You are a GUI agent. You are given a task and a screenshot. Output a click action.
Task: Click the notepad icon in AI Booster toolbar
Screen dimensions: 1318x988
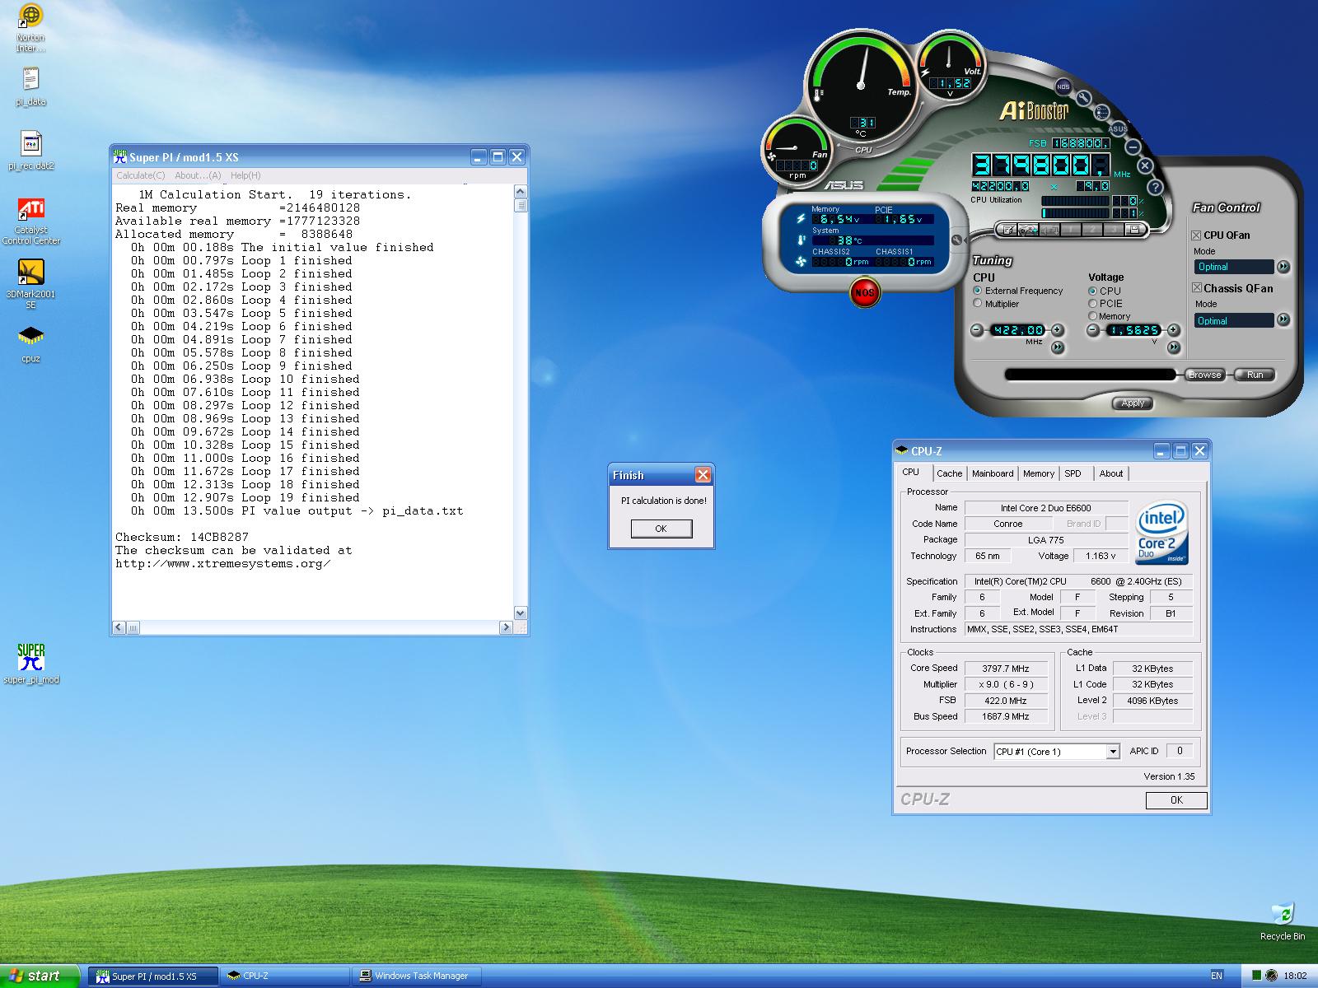coord(1007,230)
